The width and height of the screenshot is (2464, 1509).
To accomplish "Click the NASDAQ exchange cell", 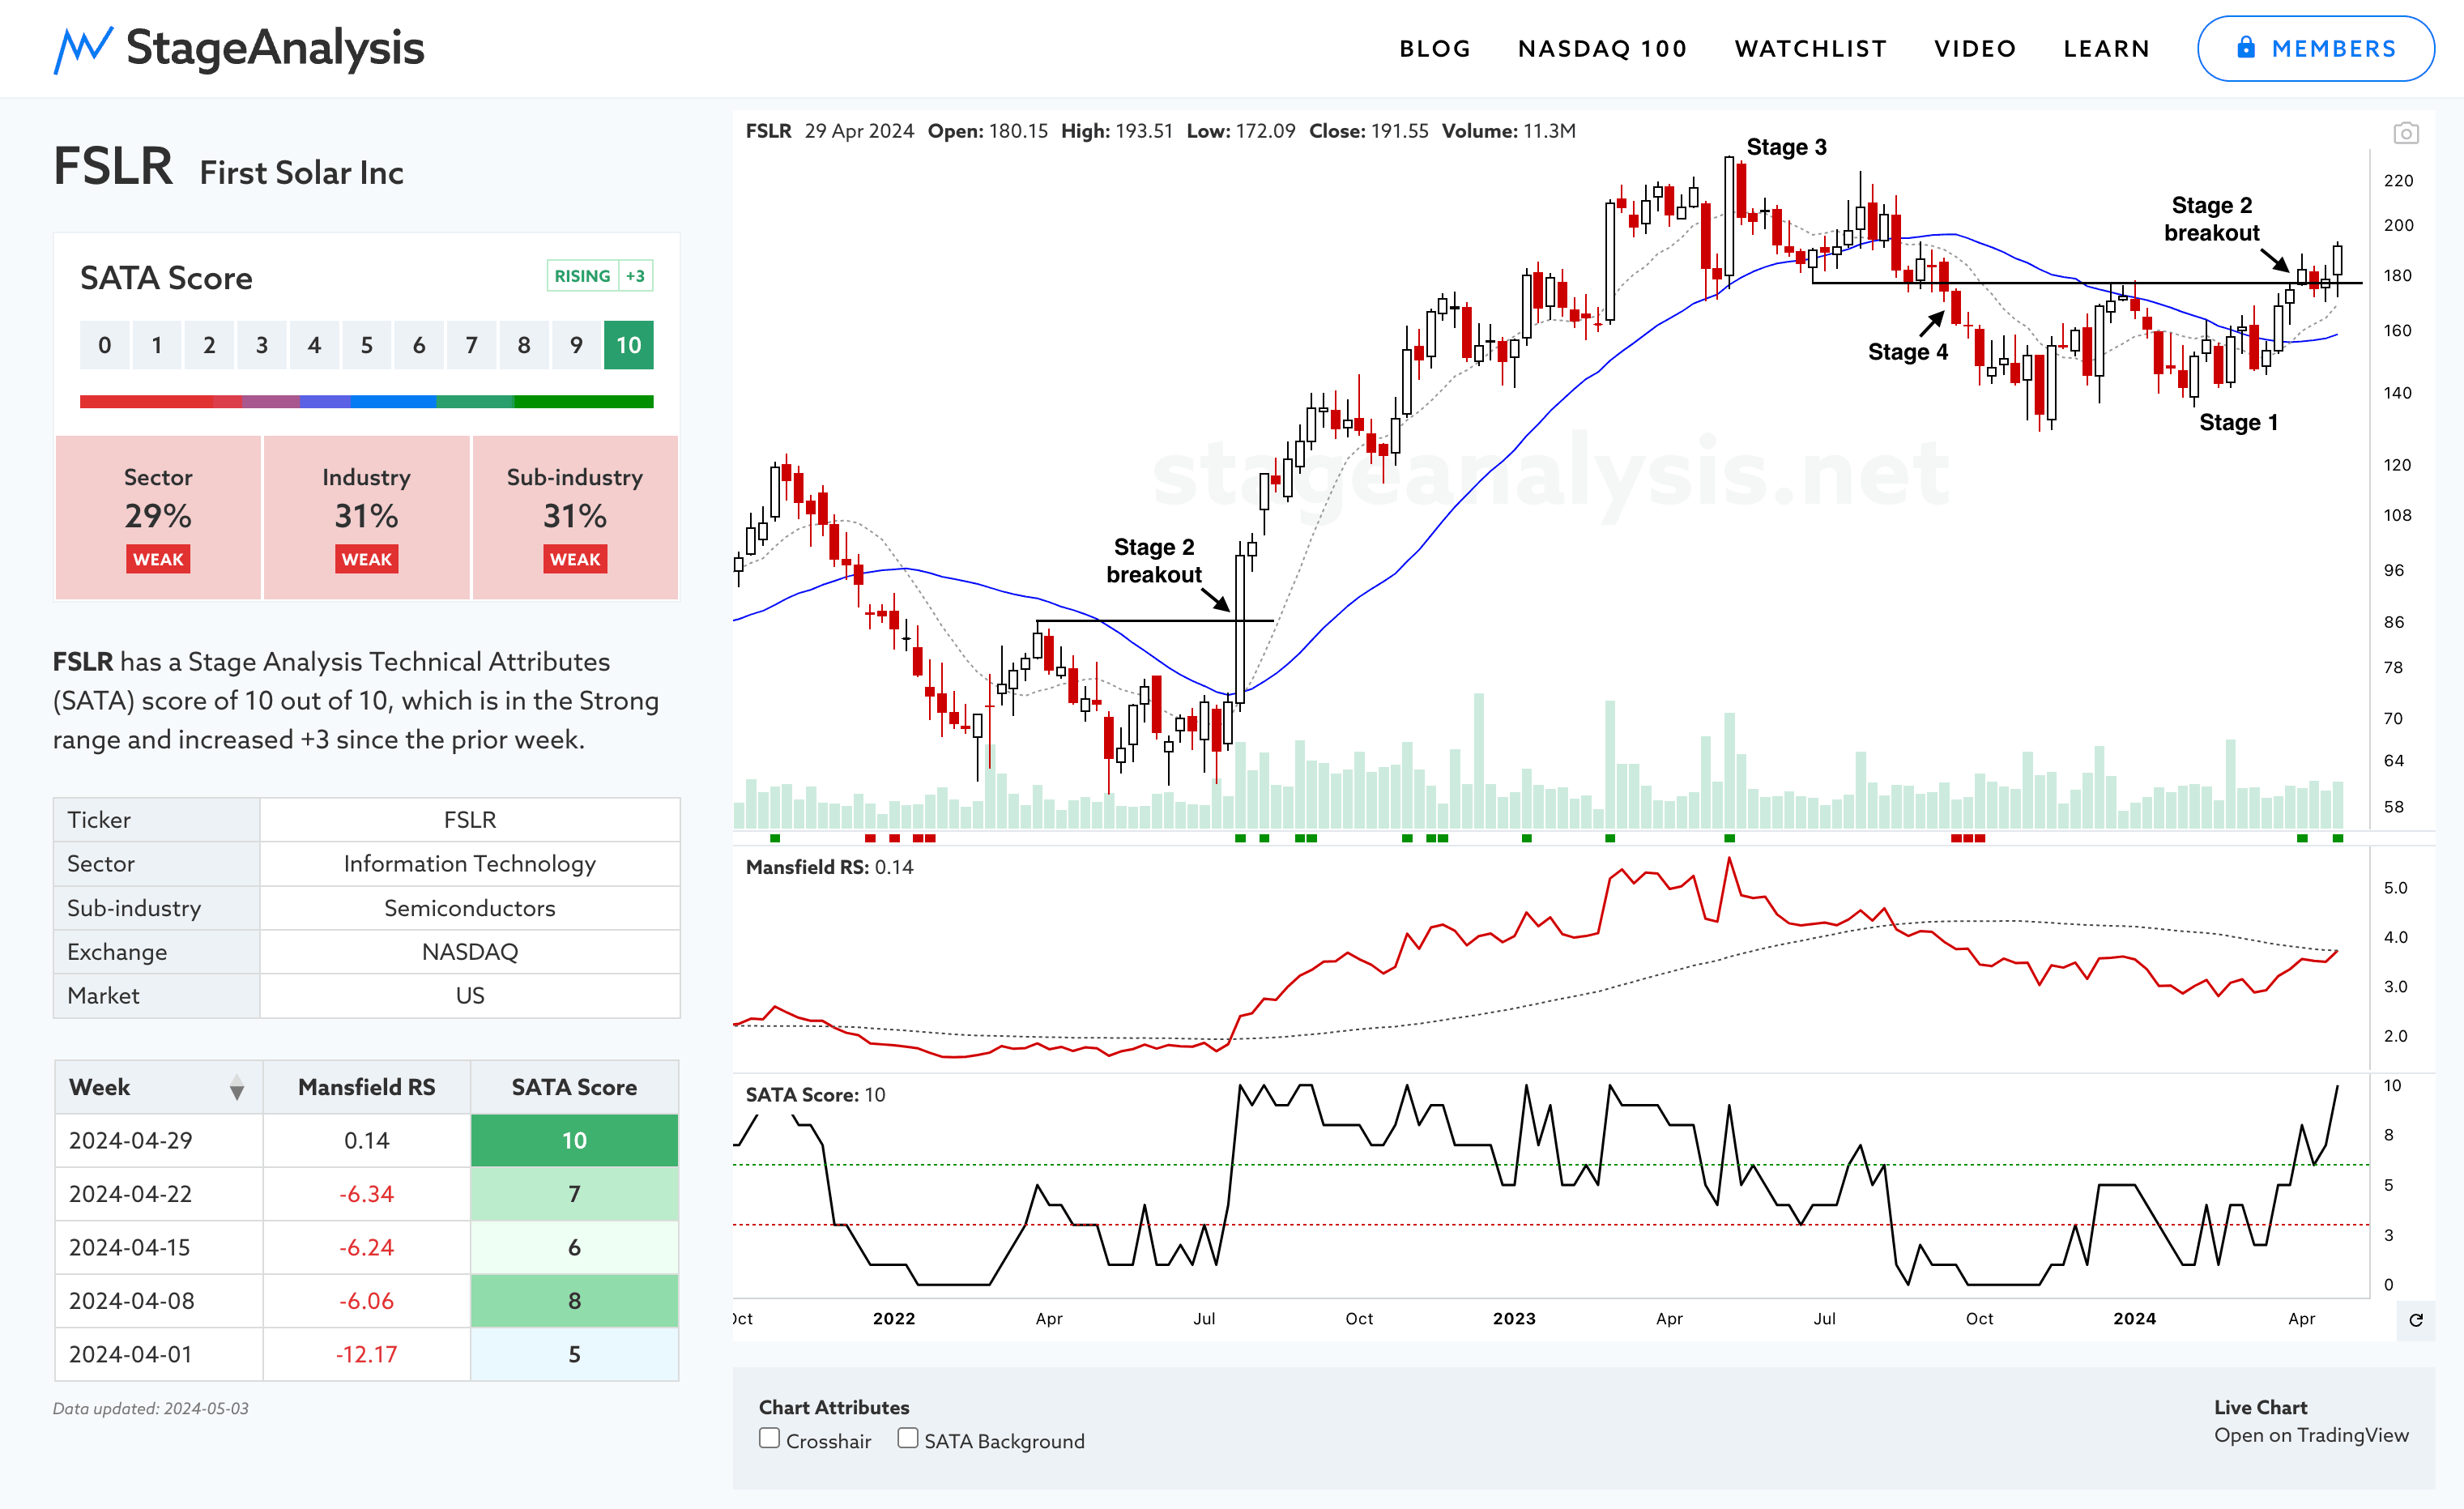I will pyautogui.click(x=470, y=952).
